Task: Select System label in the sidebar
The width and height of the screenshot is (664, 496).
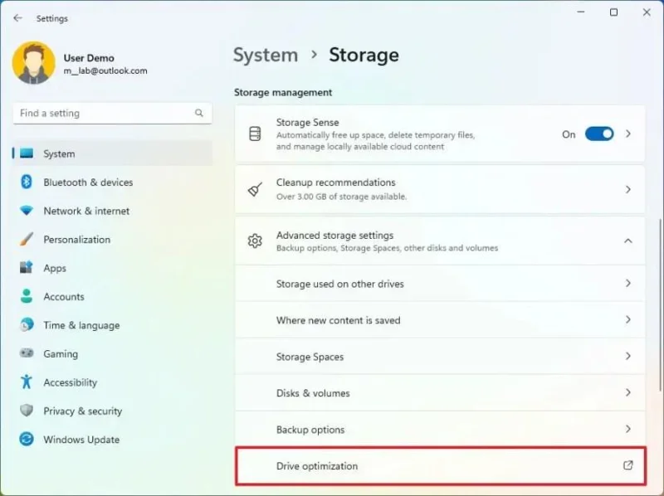Action: coord(59,153)
